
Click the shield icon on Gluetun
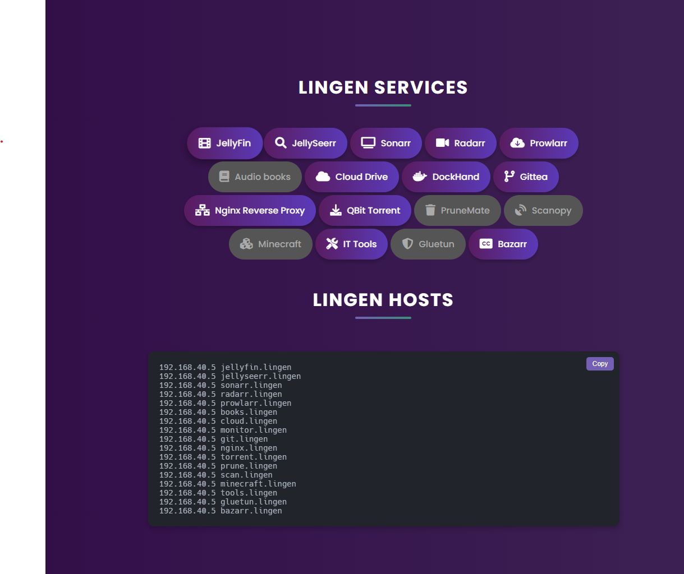click(x=408, y=244)
